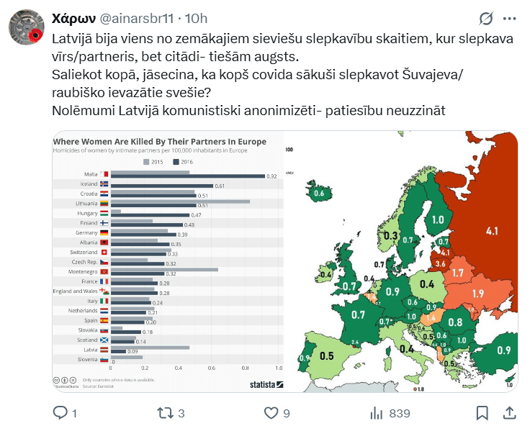Image resolution: width=530 pixels, height=426 pixels.
Task: Click the 10h timestamp link
Action: 196,18
